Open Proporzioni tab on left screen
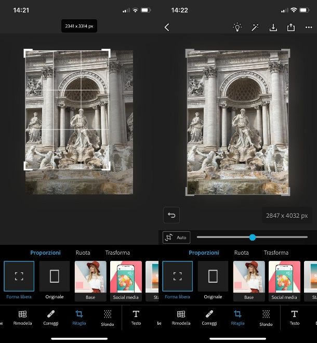The width and height of the screenshot is (317, 343). pyautogui.click(x=45, y=253)
